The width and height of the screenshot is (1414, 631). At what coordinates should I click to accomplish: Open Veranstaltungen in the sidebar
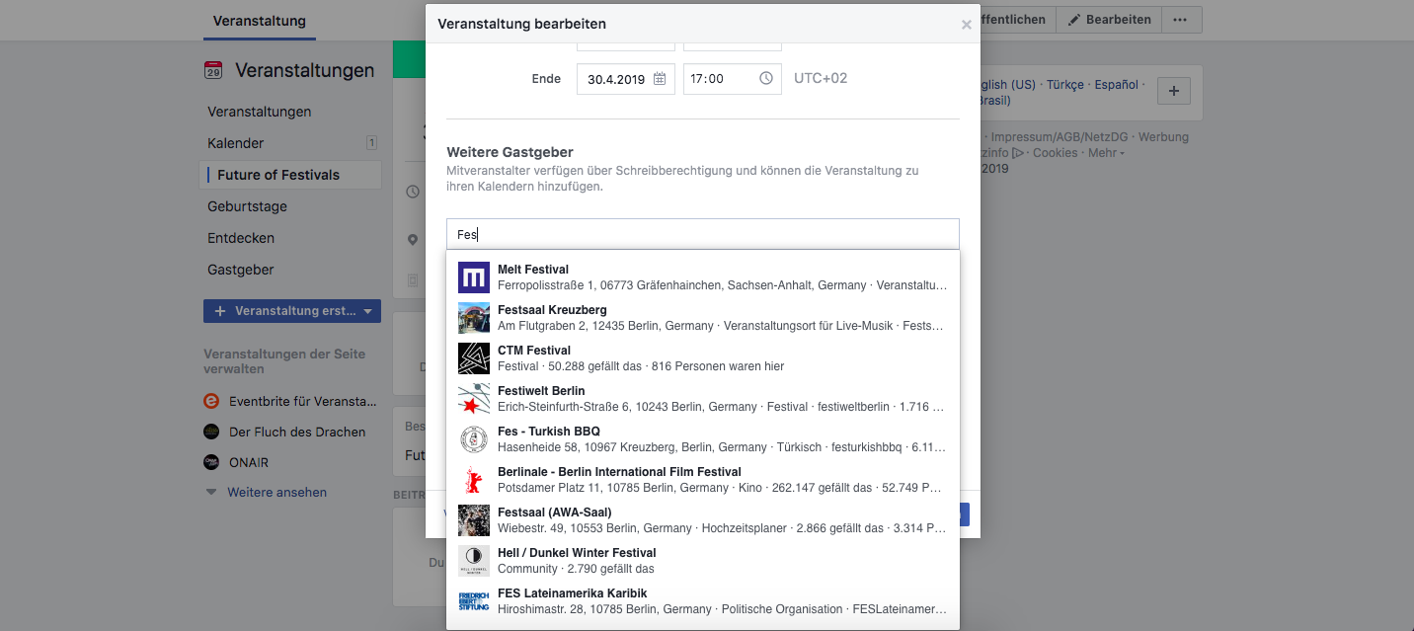[x=260, y=112]
